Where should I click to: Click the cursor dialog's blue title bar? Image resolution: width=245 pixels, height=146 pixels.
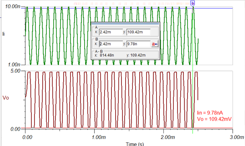click(125, 23)
